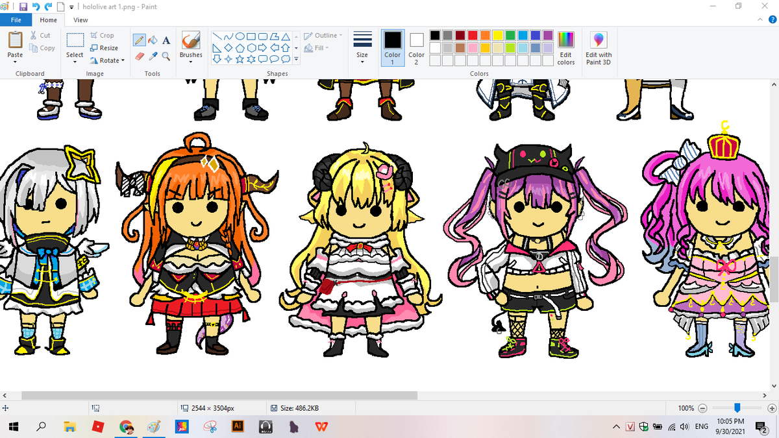
Task: Choose the Rectangle shape
Action: coord(251,36)
